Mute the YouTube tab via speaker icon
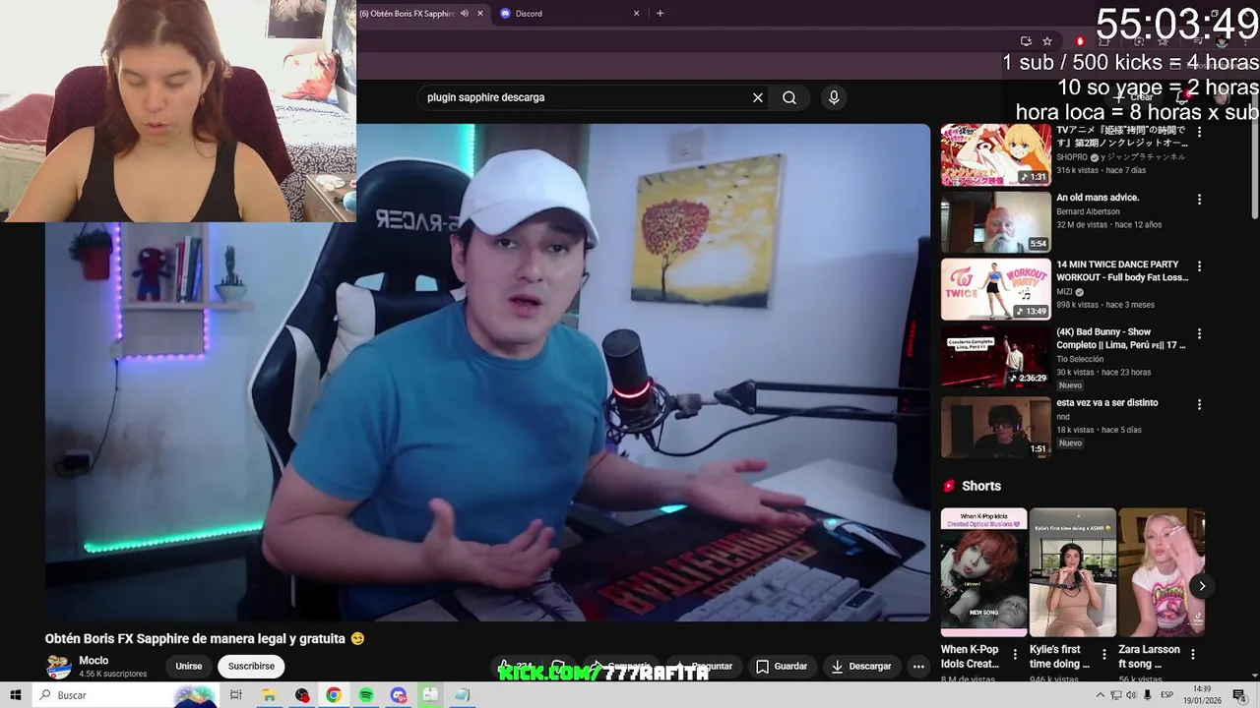 tap(465, 13)
